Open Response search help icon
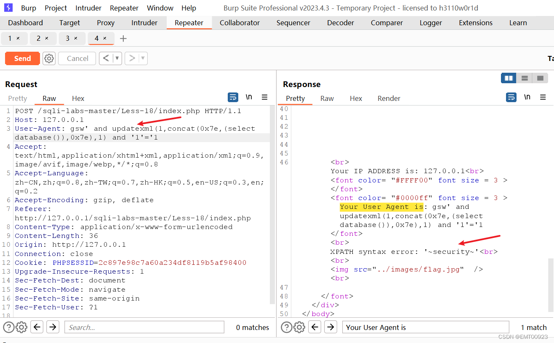Viewport: 554px width, 343px height. (x=286, y=327)
